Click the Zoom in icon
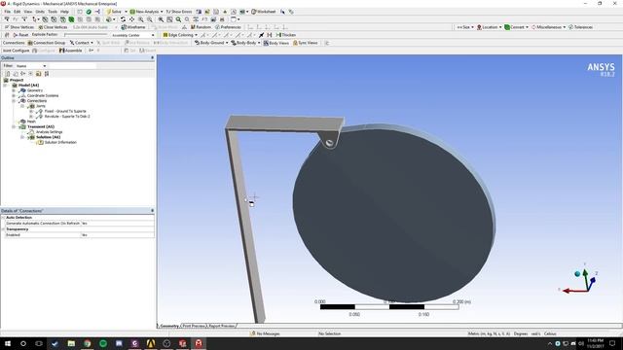Viewport: 623px width, 350px height. point(140,19)
